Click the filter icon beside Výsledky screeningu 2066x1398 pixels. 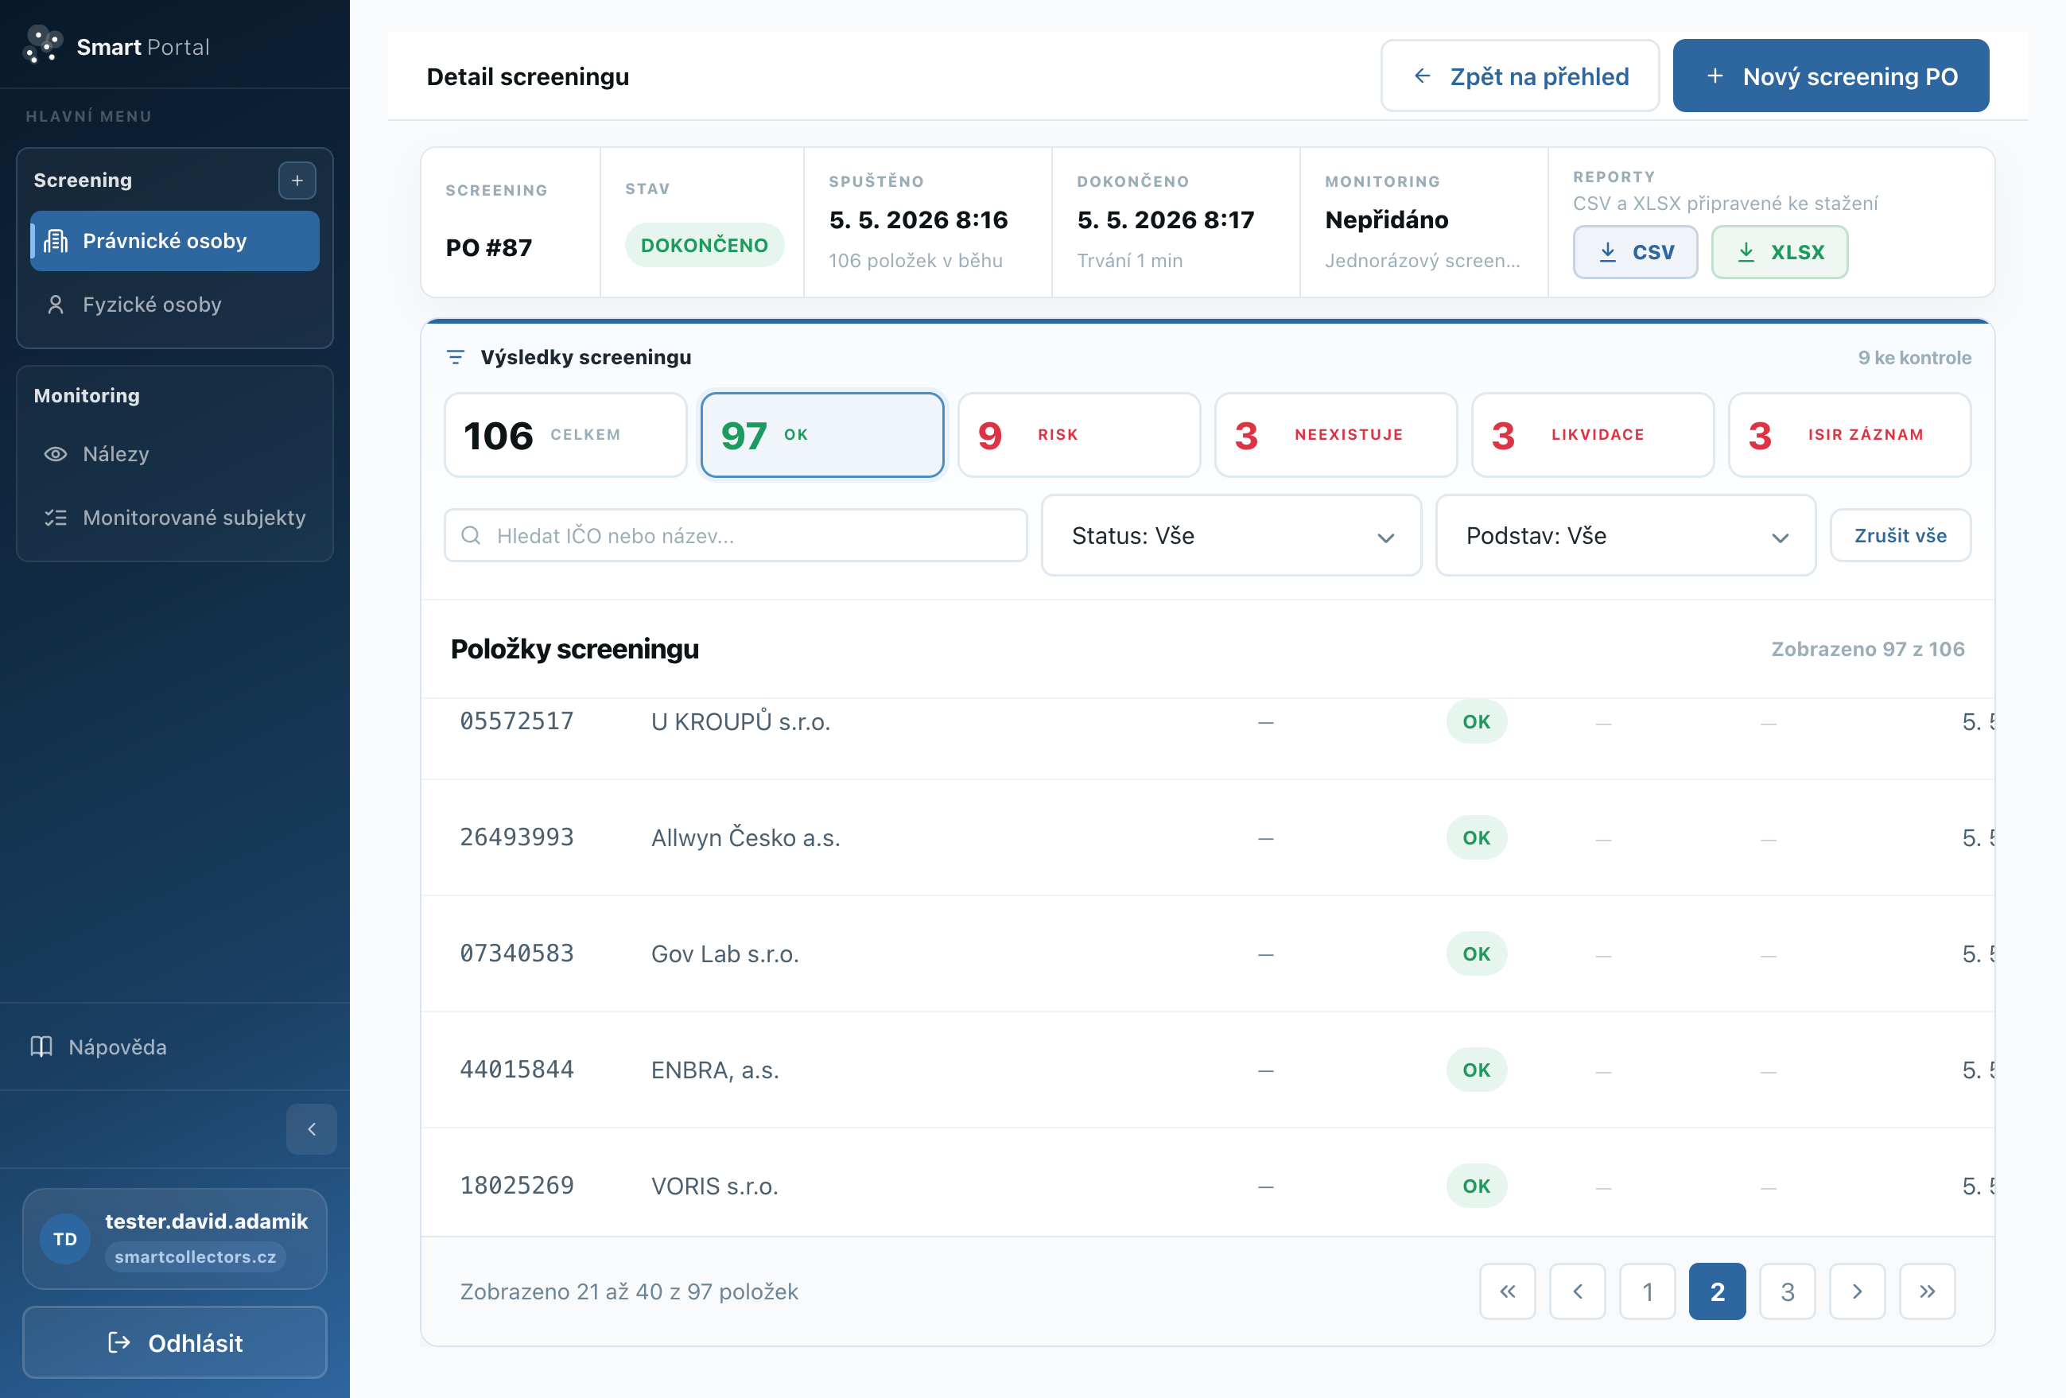[455, 357]
